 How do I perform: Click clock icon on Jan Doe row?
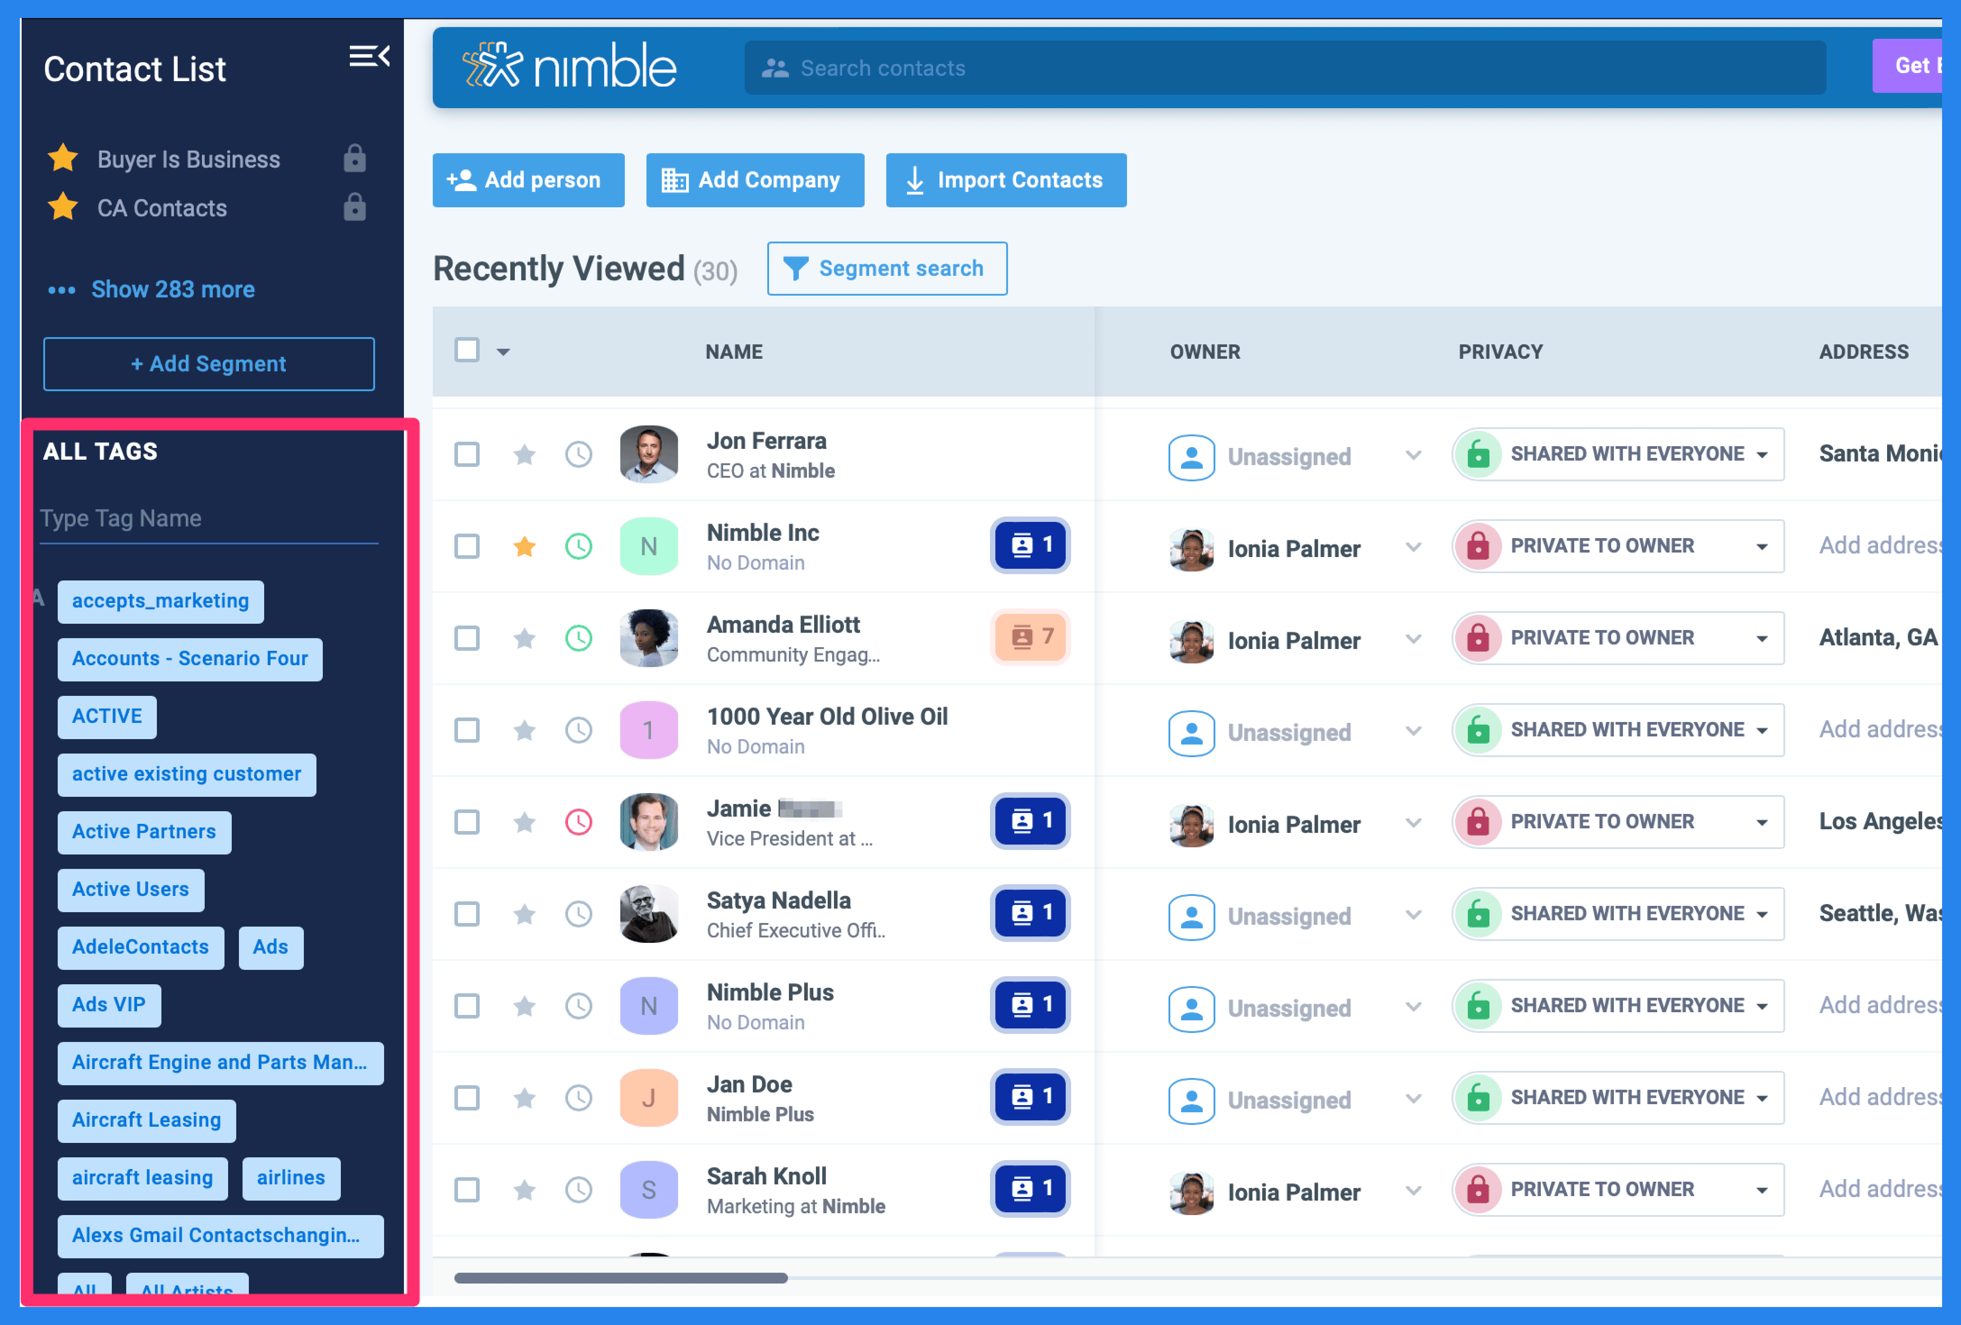(x=578, y=1099)
